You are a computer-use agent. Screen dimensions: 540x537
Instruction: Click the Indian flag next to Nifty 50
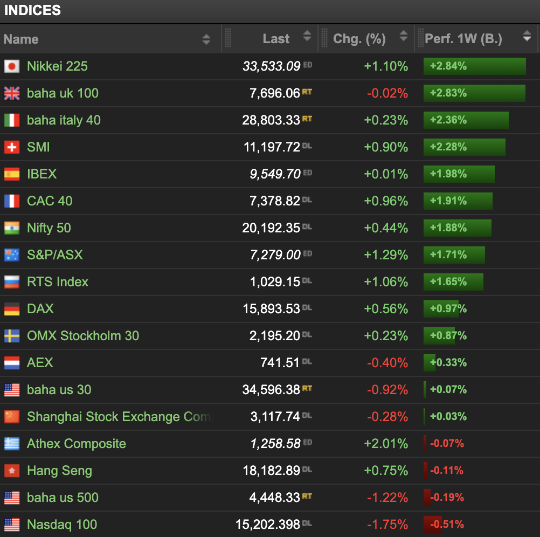point(12,228)
